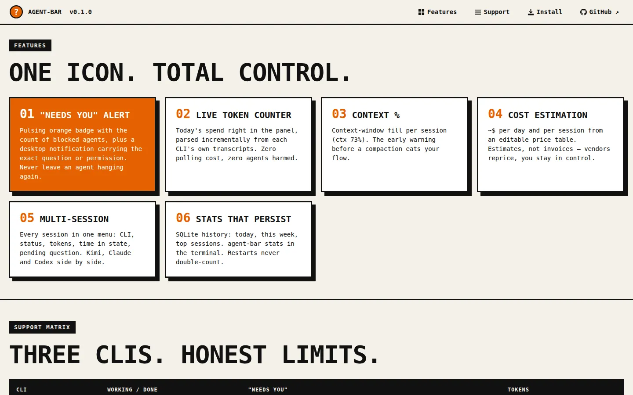Click the 'Every session in one menu' text

pos(77,248)
